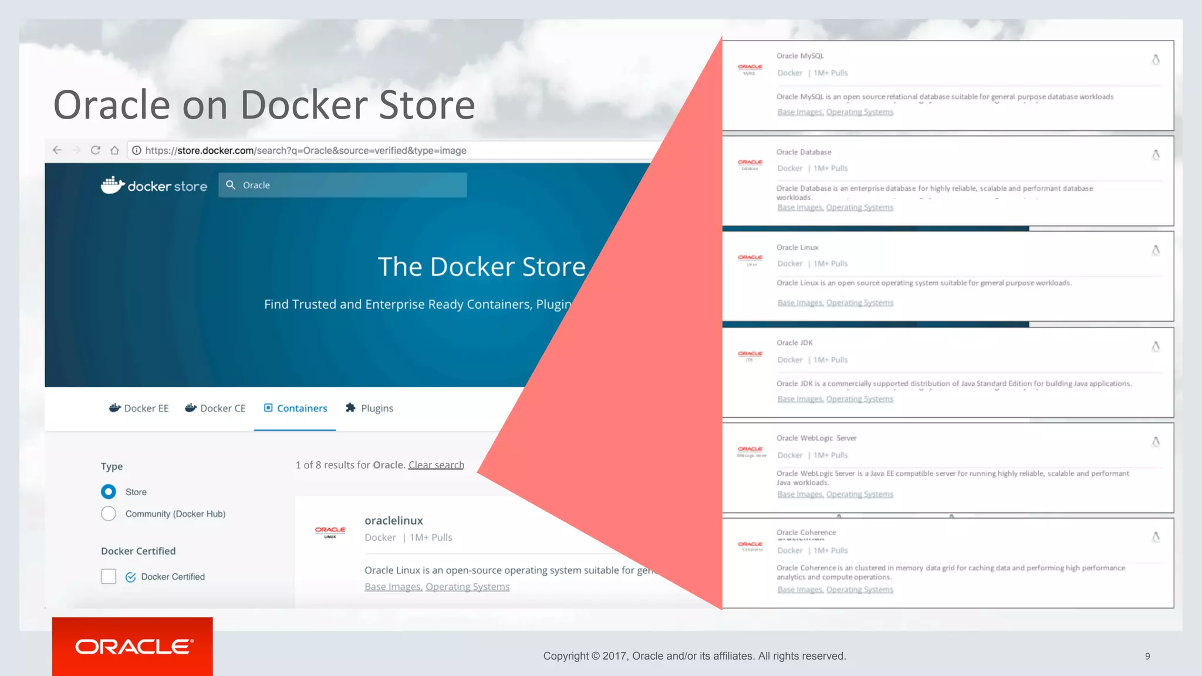Screen dimensions: 1202x676
Task: Click the browser back arrow
Action: (x=57, y=150)
